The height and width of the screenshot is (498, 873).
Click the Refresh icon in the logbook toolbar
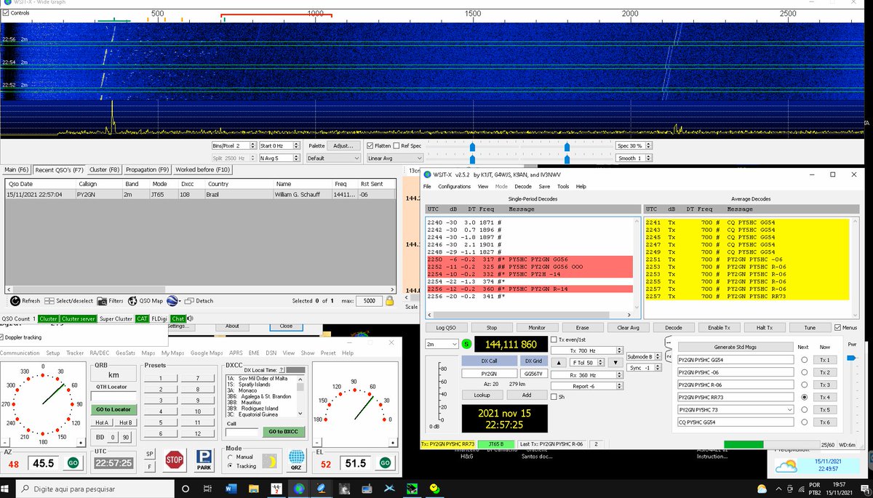point(15,301)
